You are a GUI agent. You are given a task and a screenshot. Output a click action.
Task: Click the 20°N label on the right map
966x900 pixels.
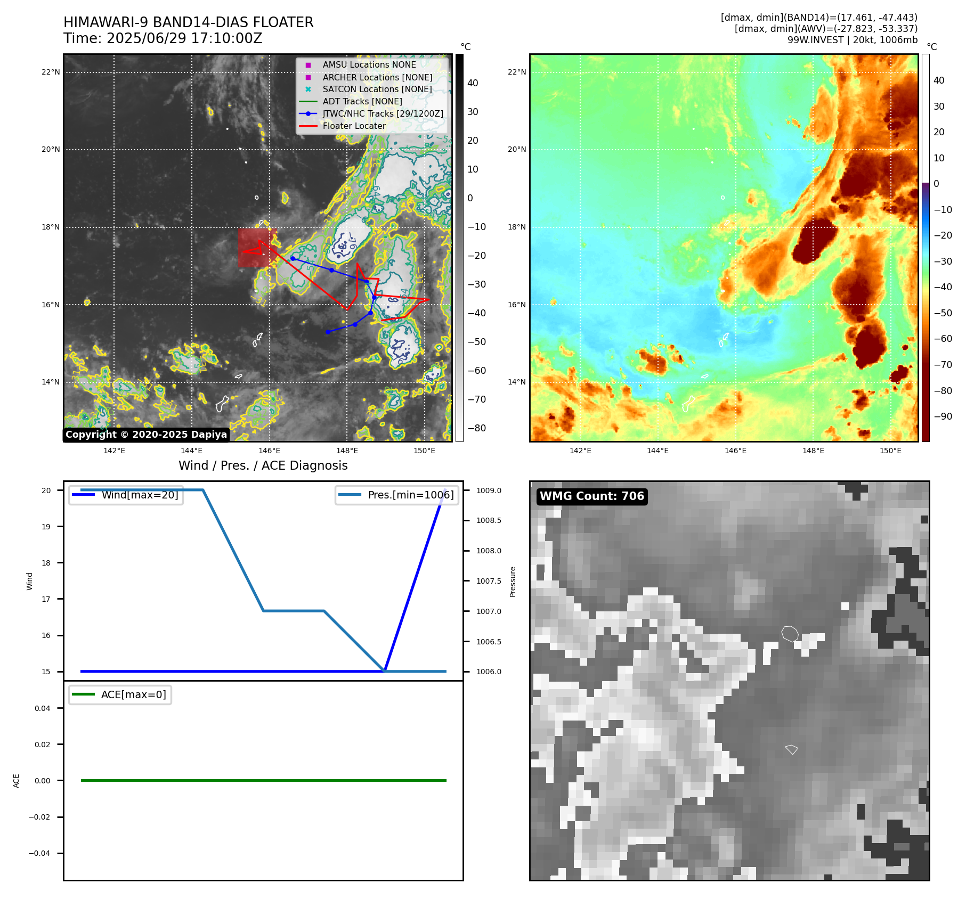pos(517,149)
